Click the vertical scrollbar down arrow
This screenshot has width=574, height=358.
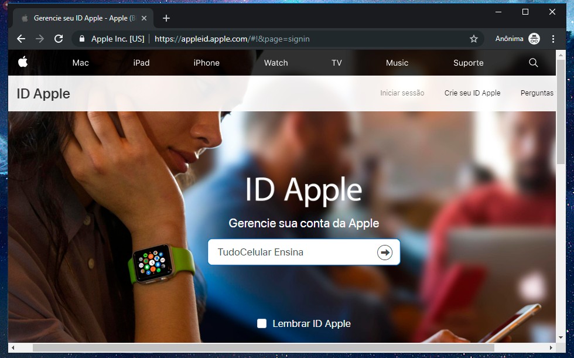tap(561, 337)
